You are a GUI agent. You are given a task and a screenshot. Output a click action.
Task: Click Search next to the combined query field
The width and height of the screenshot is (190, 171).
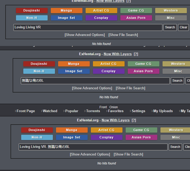[x=175, y=147]
